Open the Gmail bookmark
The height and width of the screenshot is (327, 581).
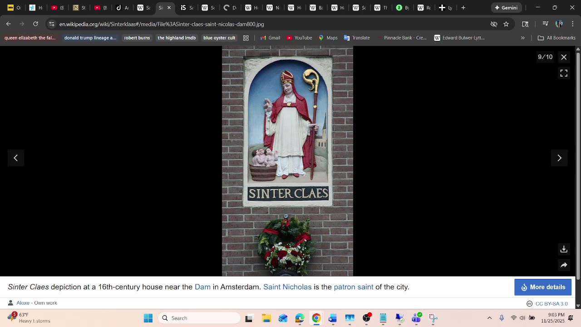tap(270, 38)
